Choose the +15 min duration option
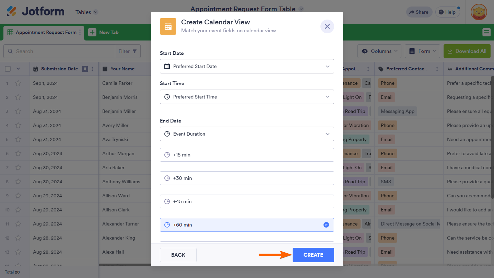This screenshot has width=494, height=278. pos(247,155)
